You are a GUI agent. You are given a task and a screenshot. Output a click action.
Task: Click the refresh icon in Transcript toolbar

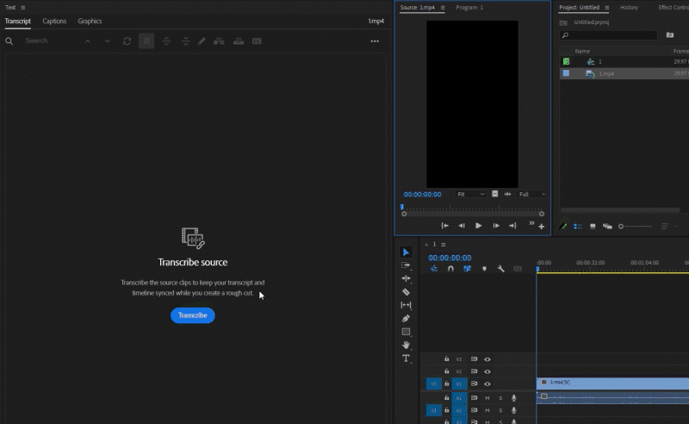(x=127, y=41)
